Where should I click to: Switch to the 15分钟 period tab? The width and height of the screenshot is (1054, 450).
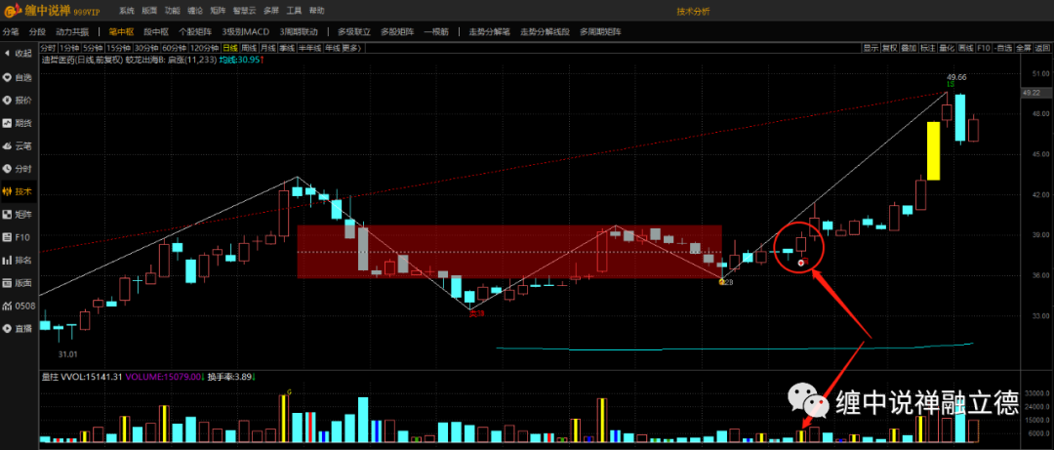click(118, 48)
